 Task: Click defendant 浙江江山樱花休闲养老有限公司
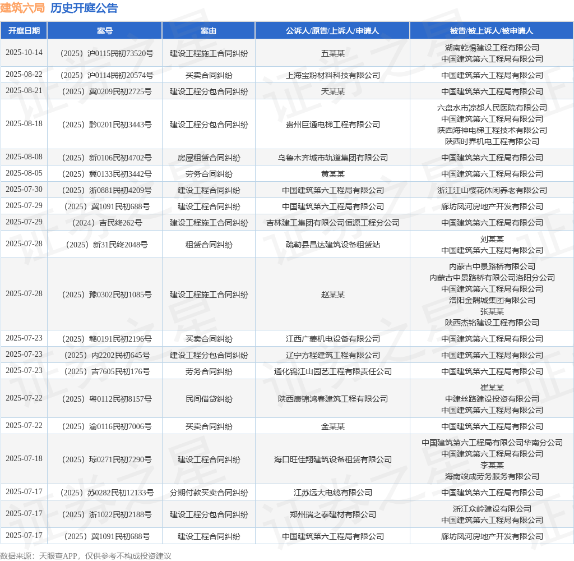click(x=492, y=191)
